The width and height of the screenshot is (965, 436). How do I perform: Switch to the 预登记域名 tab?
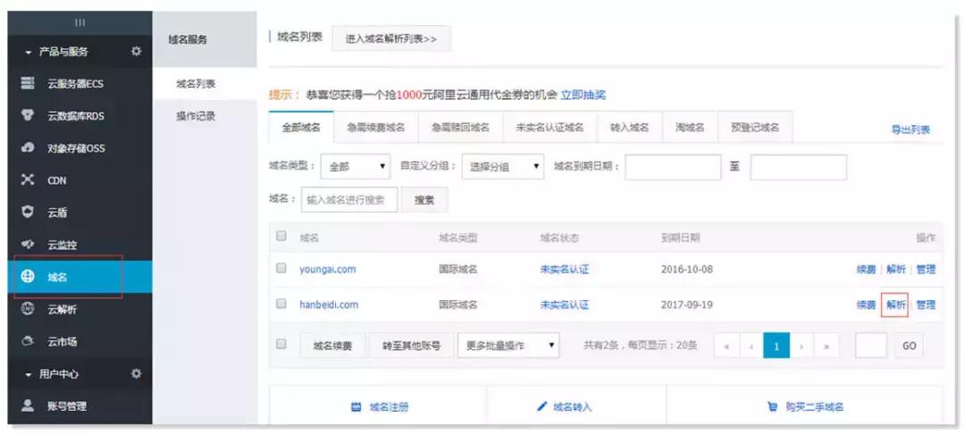tap(755, 127)
